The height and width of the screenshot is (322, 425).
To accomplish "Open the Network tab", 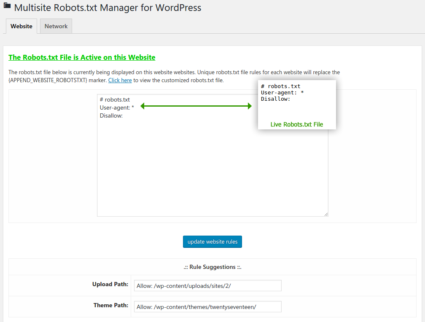I will (x=56, y=26).
